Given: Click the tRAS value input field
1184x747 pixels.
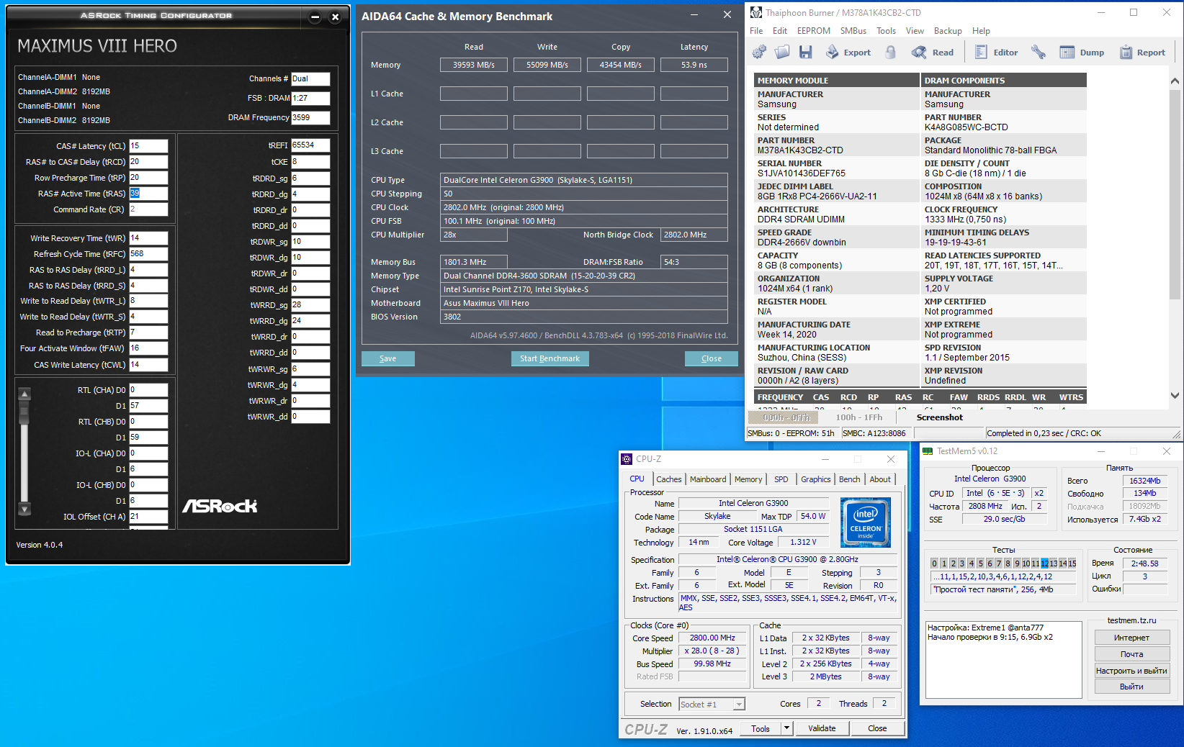Looking at the screenshot, I should point(148,194).
